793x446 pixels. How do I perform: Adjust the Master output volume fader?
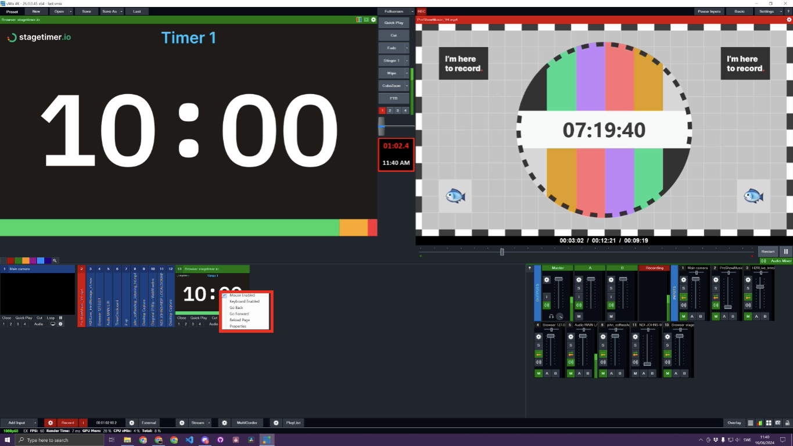click(558, 279)
